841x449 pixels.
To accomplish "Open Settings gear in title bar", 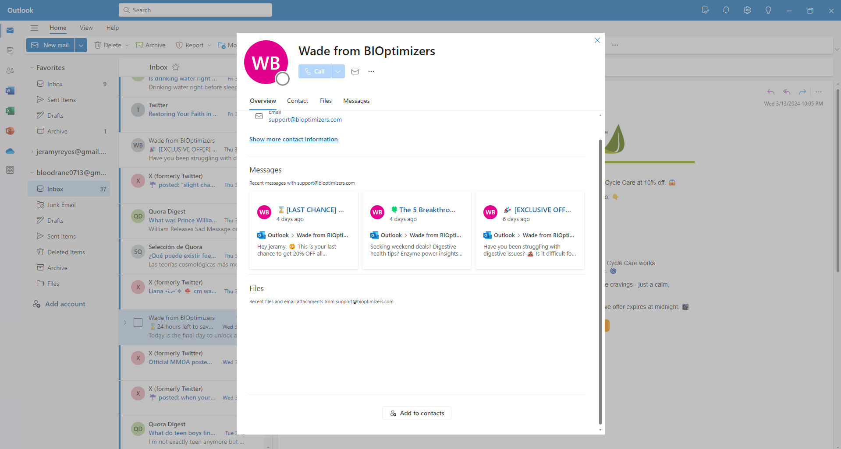I will coord(747,10).
